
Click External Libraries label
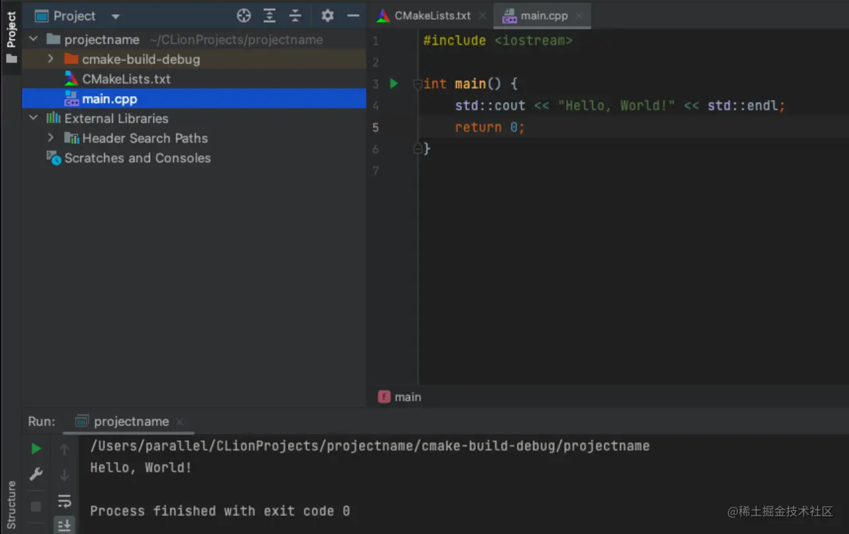click(116, 118)
